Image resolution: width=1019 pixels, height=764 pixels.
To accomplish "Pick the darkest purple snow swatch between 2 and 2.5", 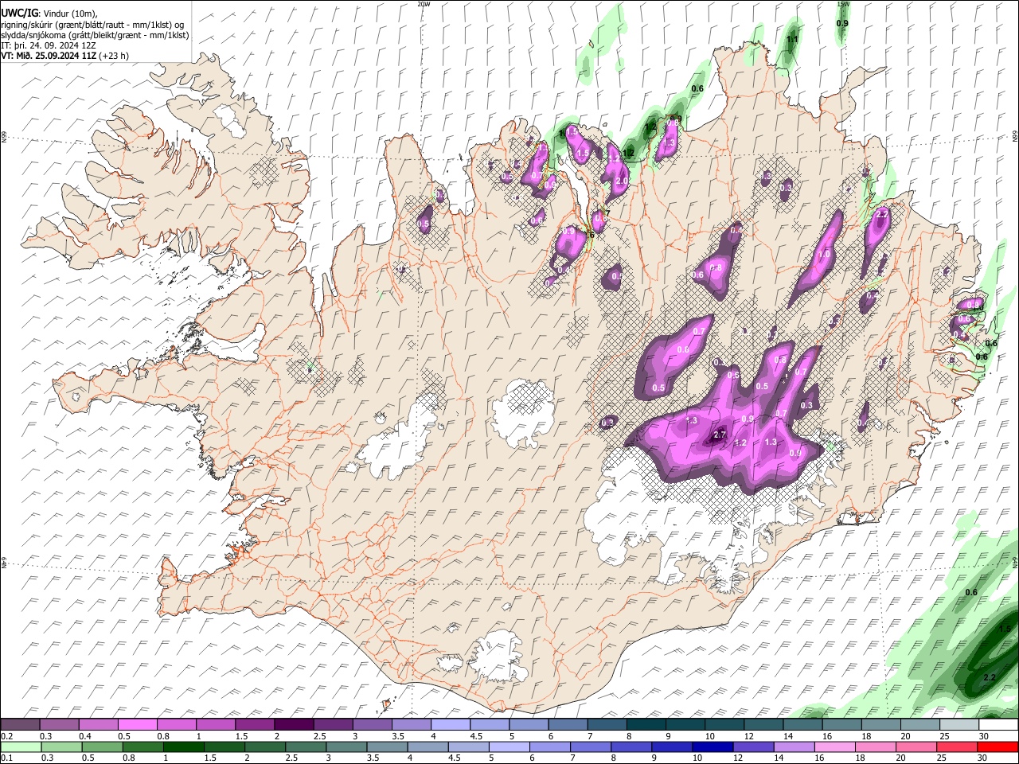I will pos(294,724).
